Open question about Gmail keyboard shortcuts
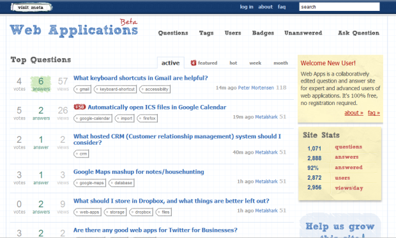This screenshot has height=238, width=396. [x=141, y=78]
